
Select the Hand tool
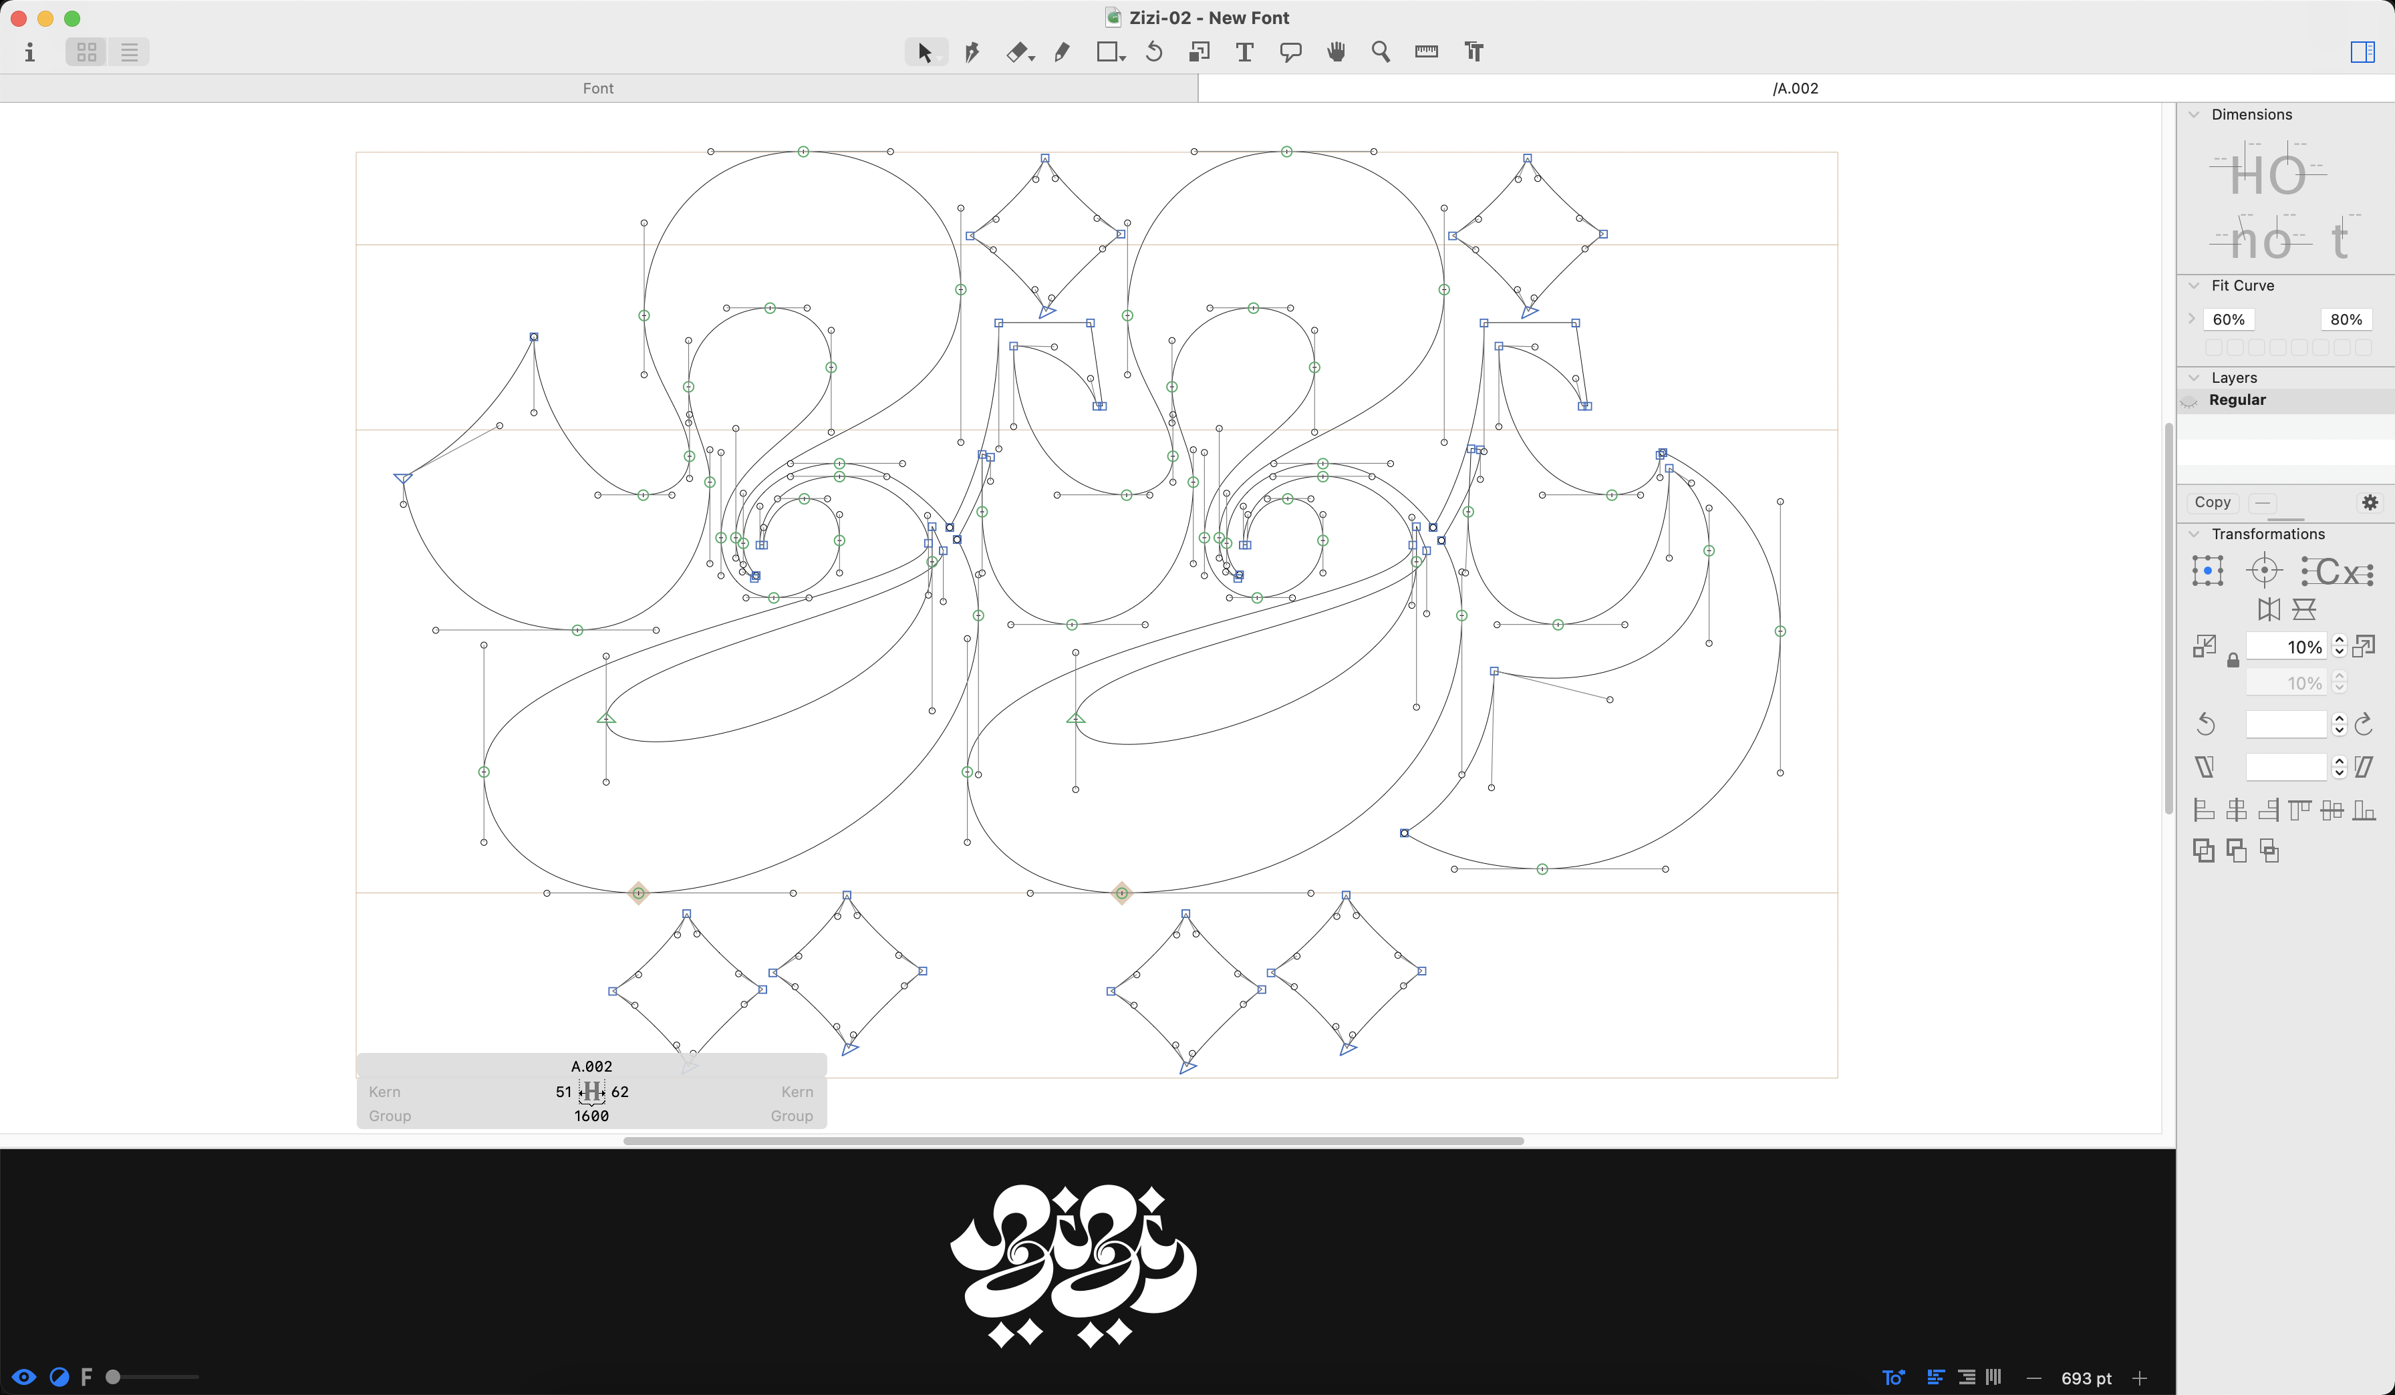[x=1336, y=52]
